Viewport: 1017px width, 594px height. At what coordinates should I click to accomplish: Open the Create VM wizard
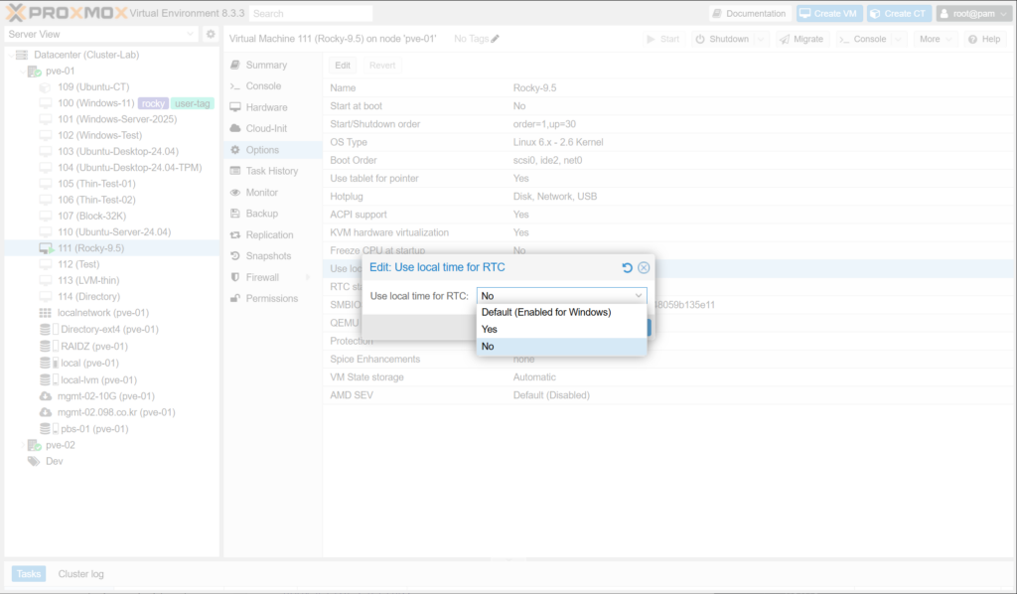(828, 14)
